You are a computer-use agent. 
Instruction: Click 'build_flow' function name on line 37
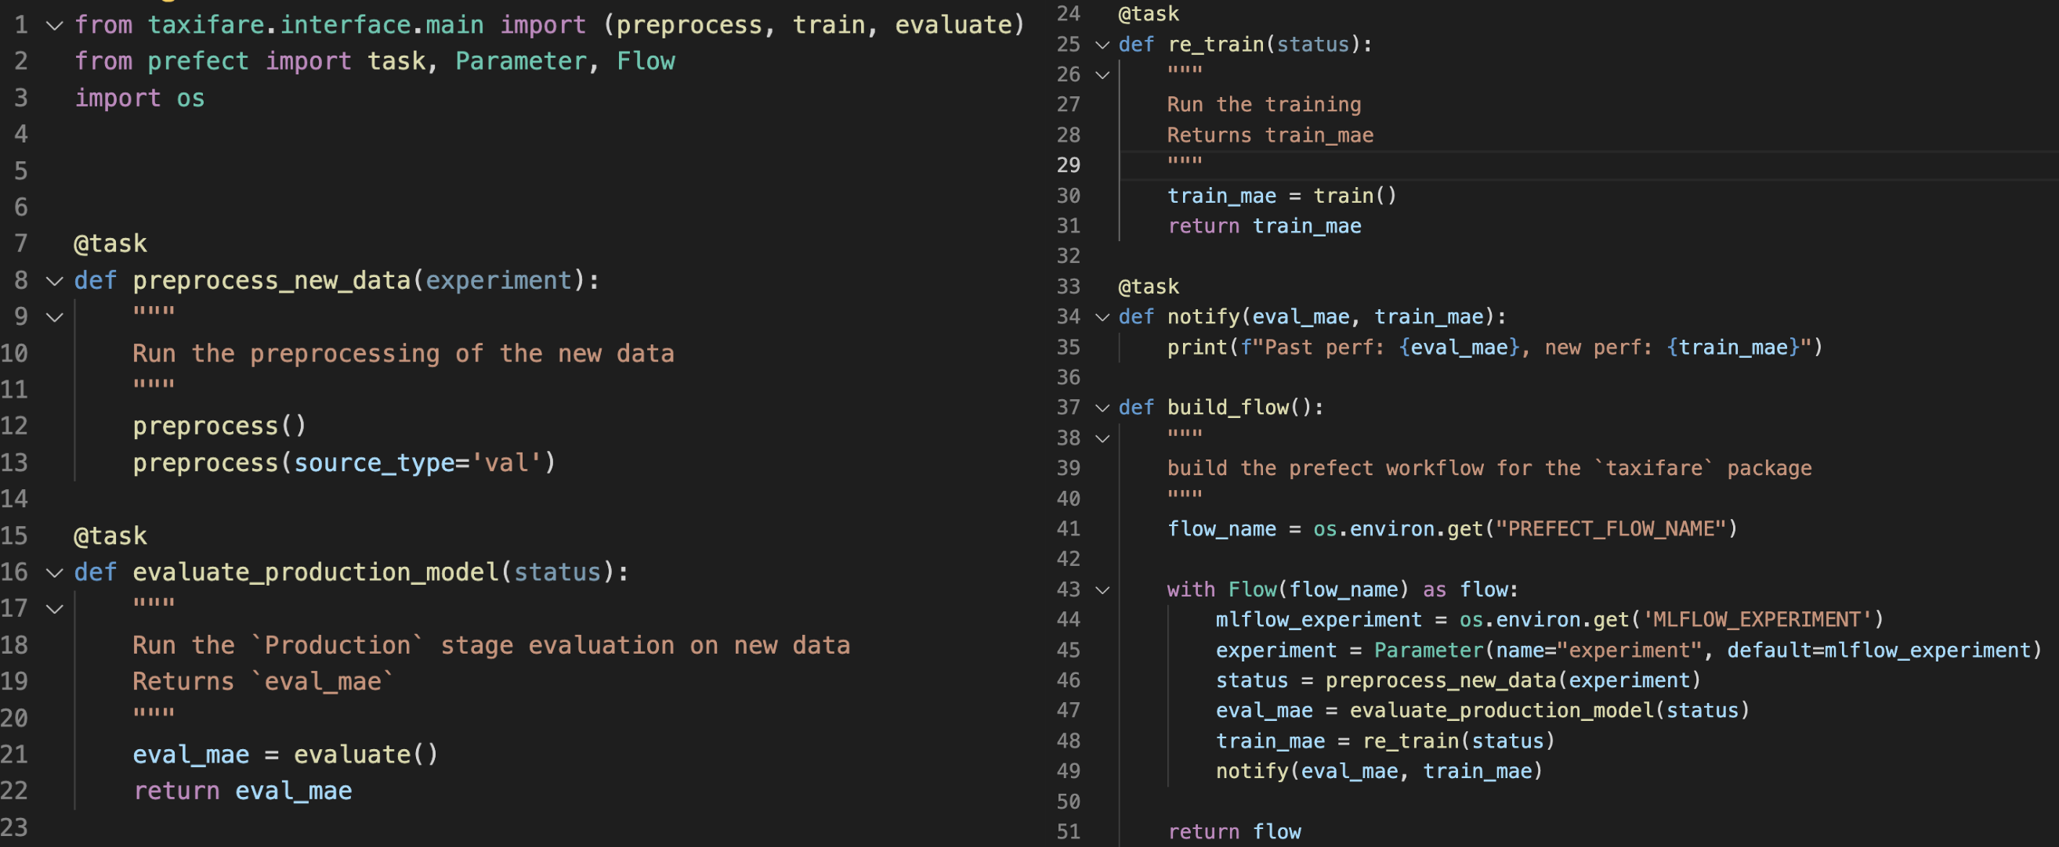1228,408
